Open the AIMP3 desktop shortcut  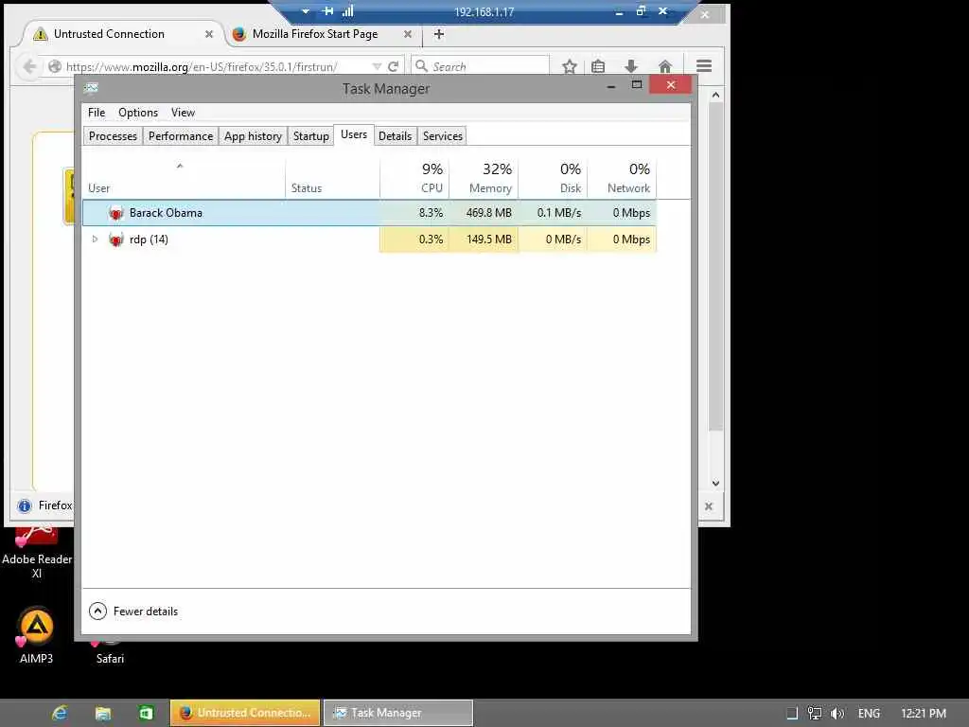36,636
